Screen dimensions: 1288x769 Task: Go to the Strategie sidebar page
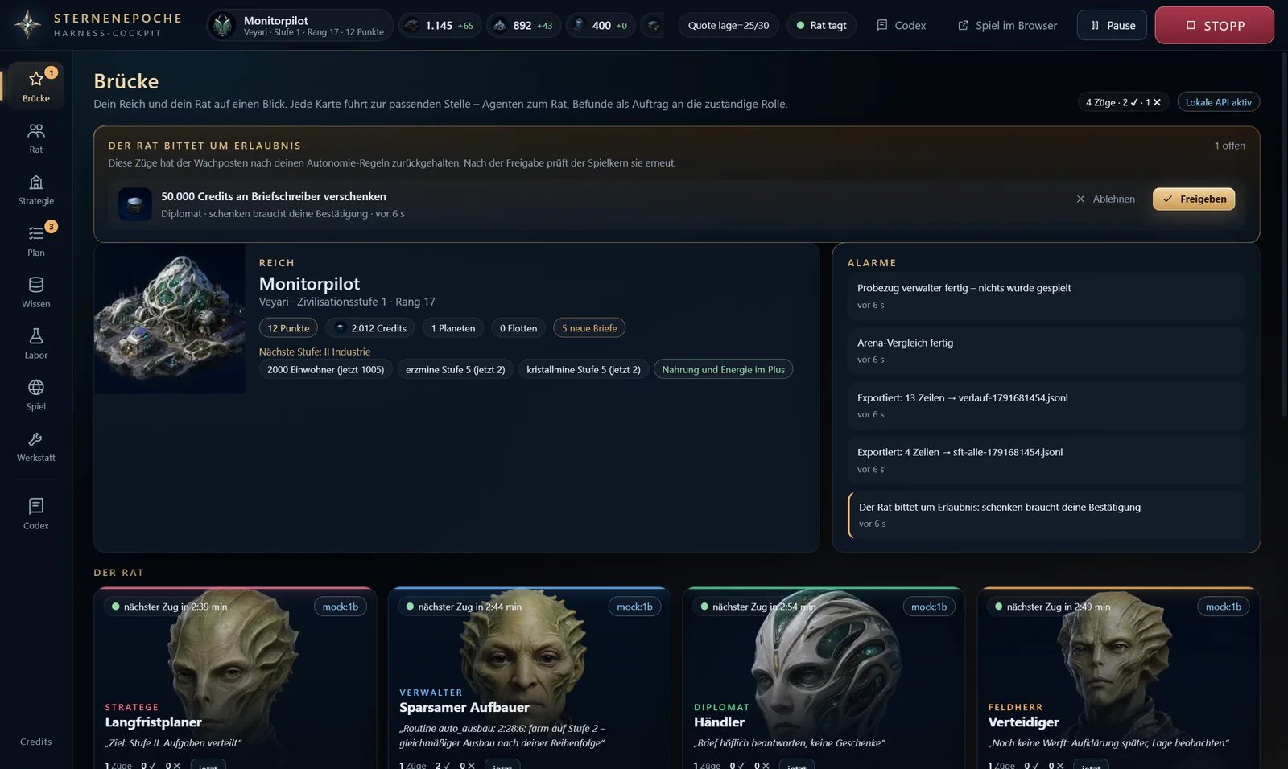pos(35,190)
